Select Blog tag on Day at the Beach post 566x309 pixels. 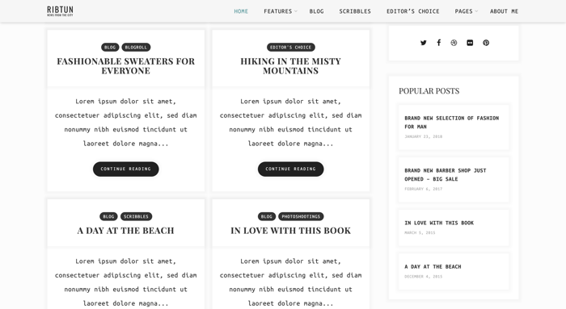108,216
